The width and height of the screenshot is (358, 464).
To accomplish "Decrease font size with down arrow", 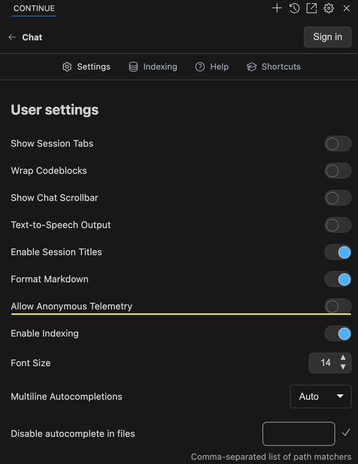I will point(343,367).
